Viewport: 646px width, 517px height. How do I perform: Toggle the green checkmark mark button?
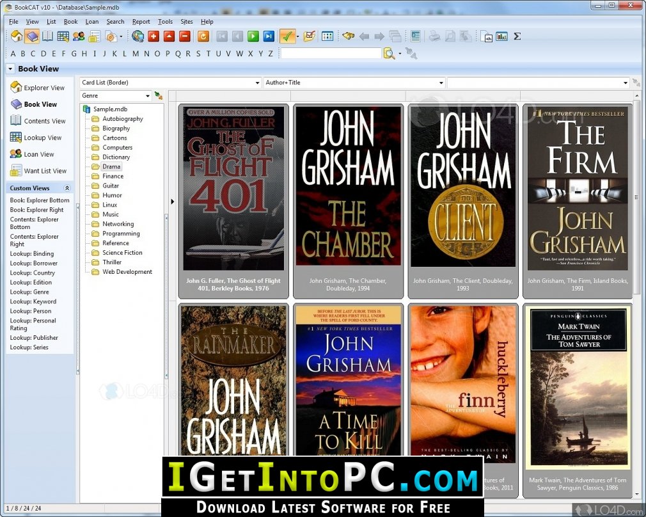click(287, 36)
